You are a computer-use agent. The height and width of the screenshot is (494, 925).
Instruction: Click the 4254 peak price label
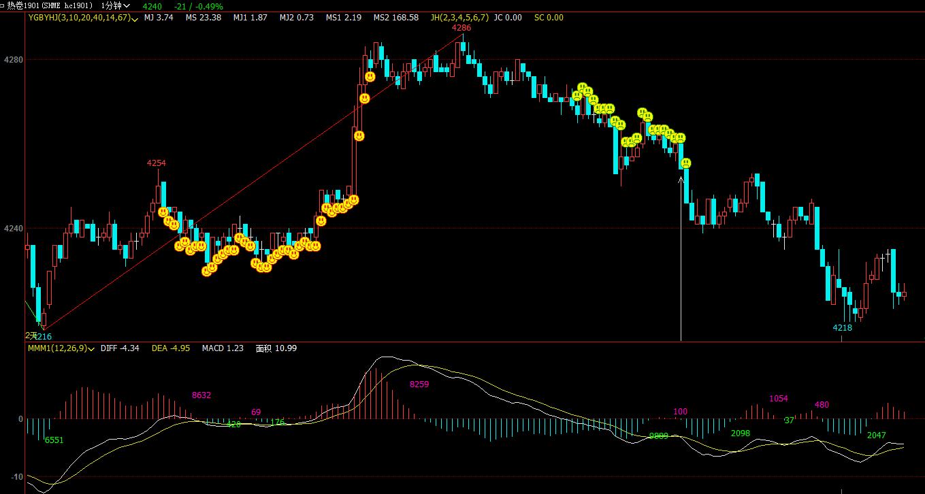click(x=157, y=163)
